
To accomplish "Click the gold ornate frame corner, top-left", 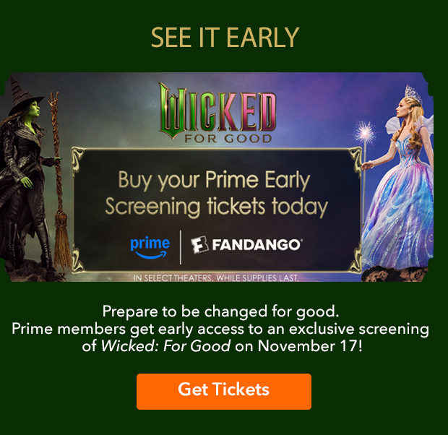I will [x=78, y=155].
